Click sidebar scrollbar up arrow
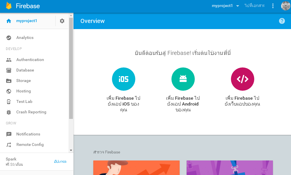Image resolution: width=291 pixels, height=175 pixels. [71, 15]
